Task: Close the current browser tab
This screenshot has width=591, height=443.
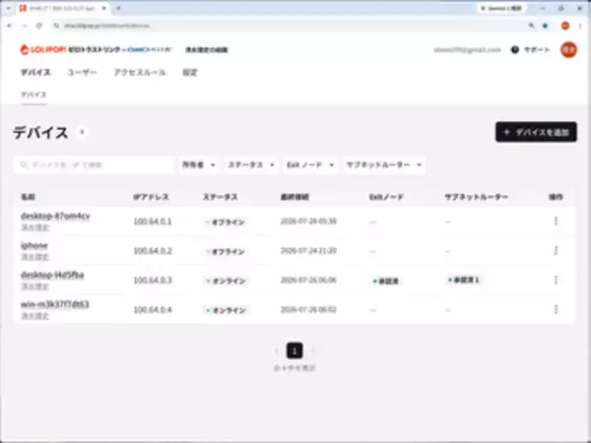Action: coord(104,8)
